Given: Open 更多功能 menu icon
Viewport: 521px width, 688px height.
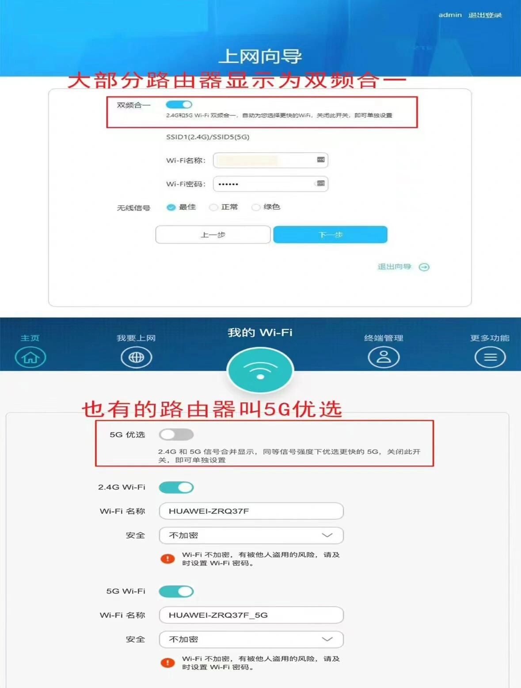Looking at the screenshot, I should pyautogui.click(x=490, y=357).
